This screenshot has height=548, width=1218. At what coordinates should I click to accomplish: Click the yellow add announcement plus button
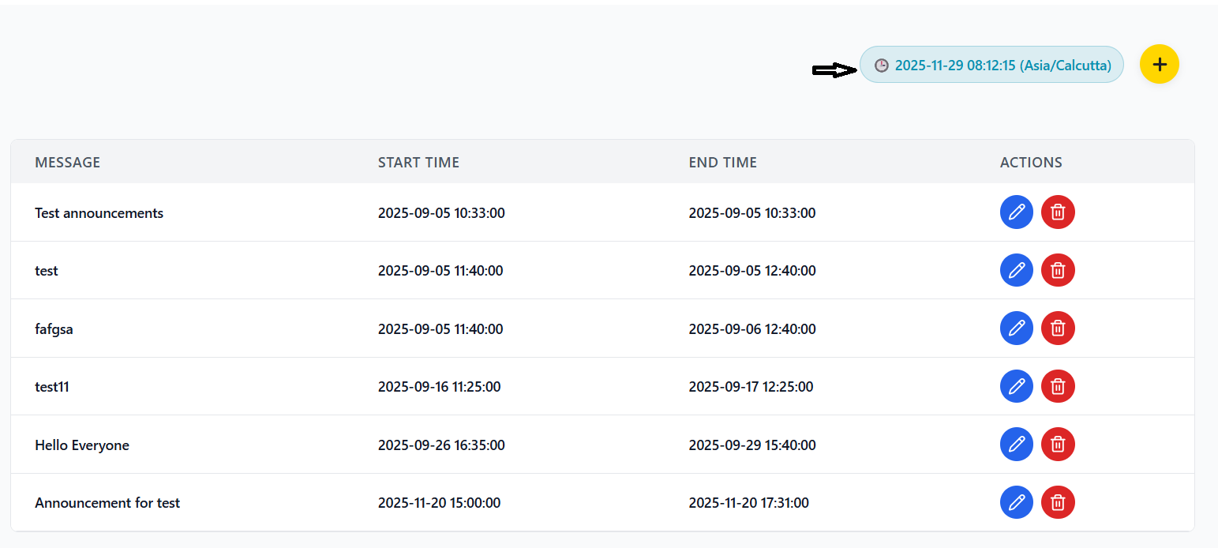[x=1159, y=64]
